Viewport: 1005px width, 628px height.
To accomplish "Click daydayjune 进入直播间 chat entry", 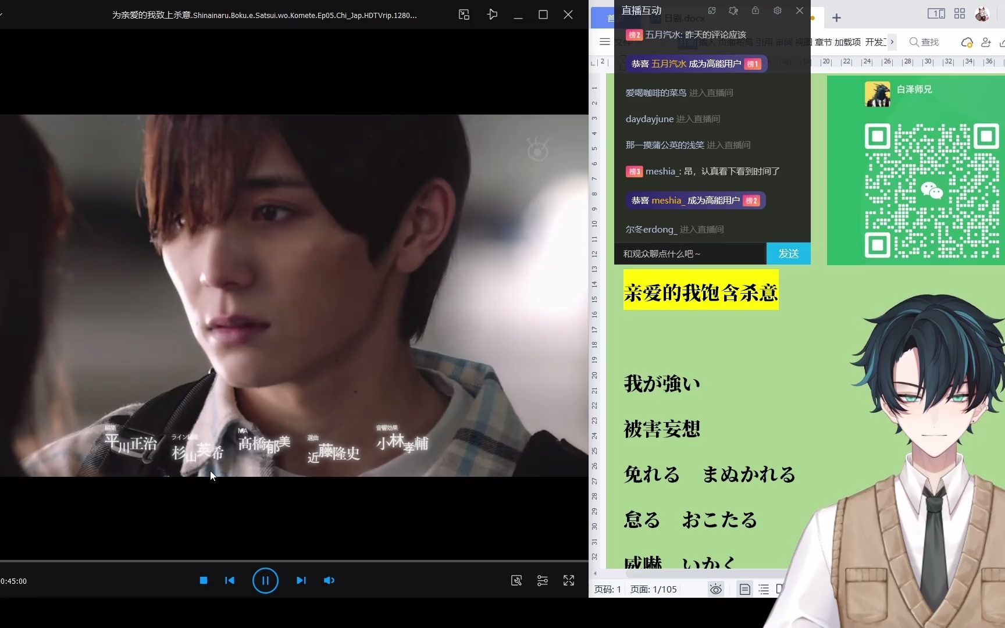I will (x=673, y=119).
